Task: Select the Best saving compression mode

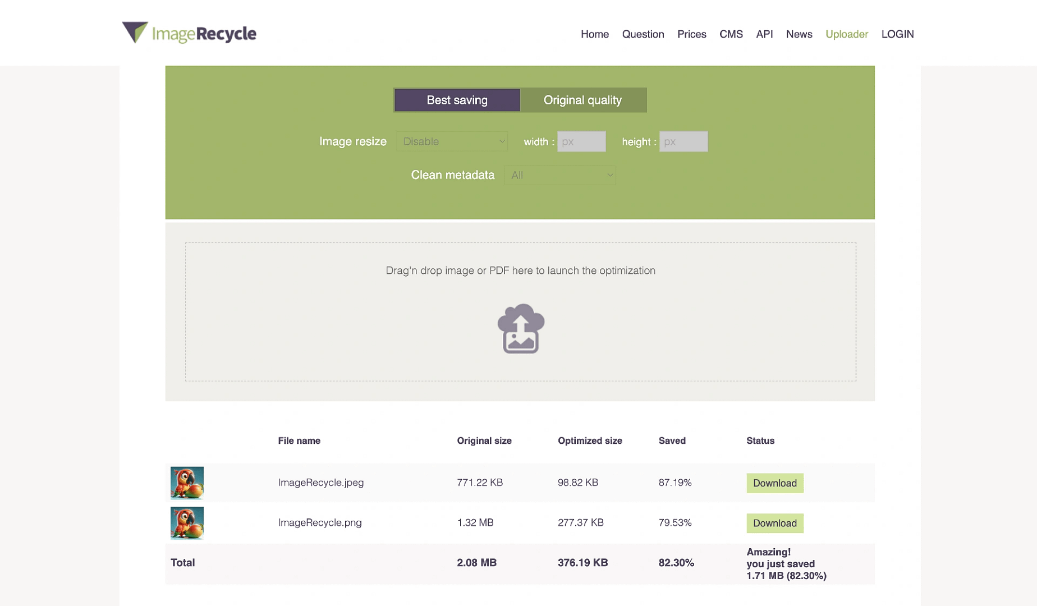Action: pos(456,99)
